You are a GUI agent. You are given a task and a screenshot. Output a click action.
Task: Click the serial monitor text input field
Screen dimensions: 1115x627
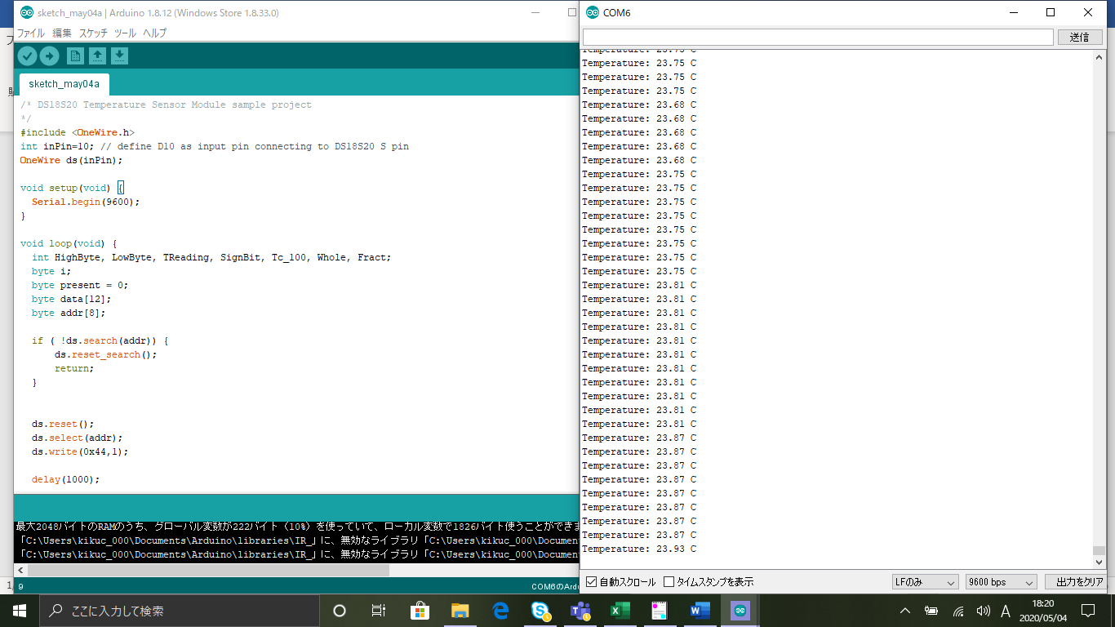coord(818,37)
